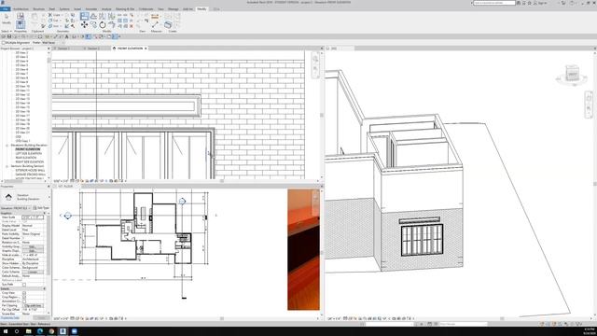This screenshot has width=597, height=336.
Task: Choose the Copy tool in Modify panel
Action: coord(93,25)
